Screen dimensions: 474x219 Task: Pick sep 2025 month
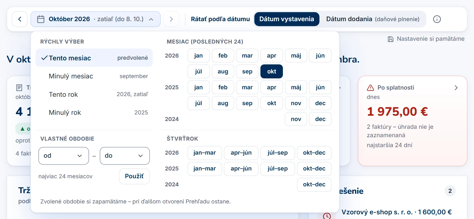247,103
